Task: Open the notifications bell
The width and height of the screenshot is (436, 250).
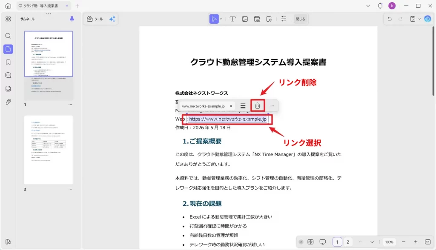Action: [x=380, y=6]
